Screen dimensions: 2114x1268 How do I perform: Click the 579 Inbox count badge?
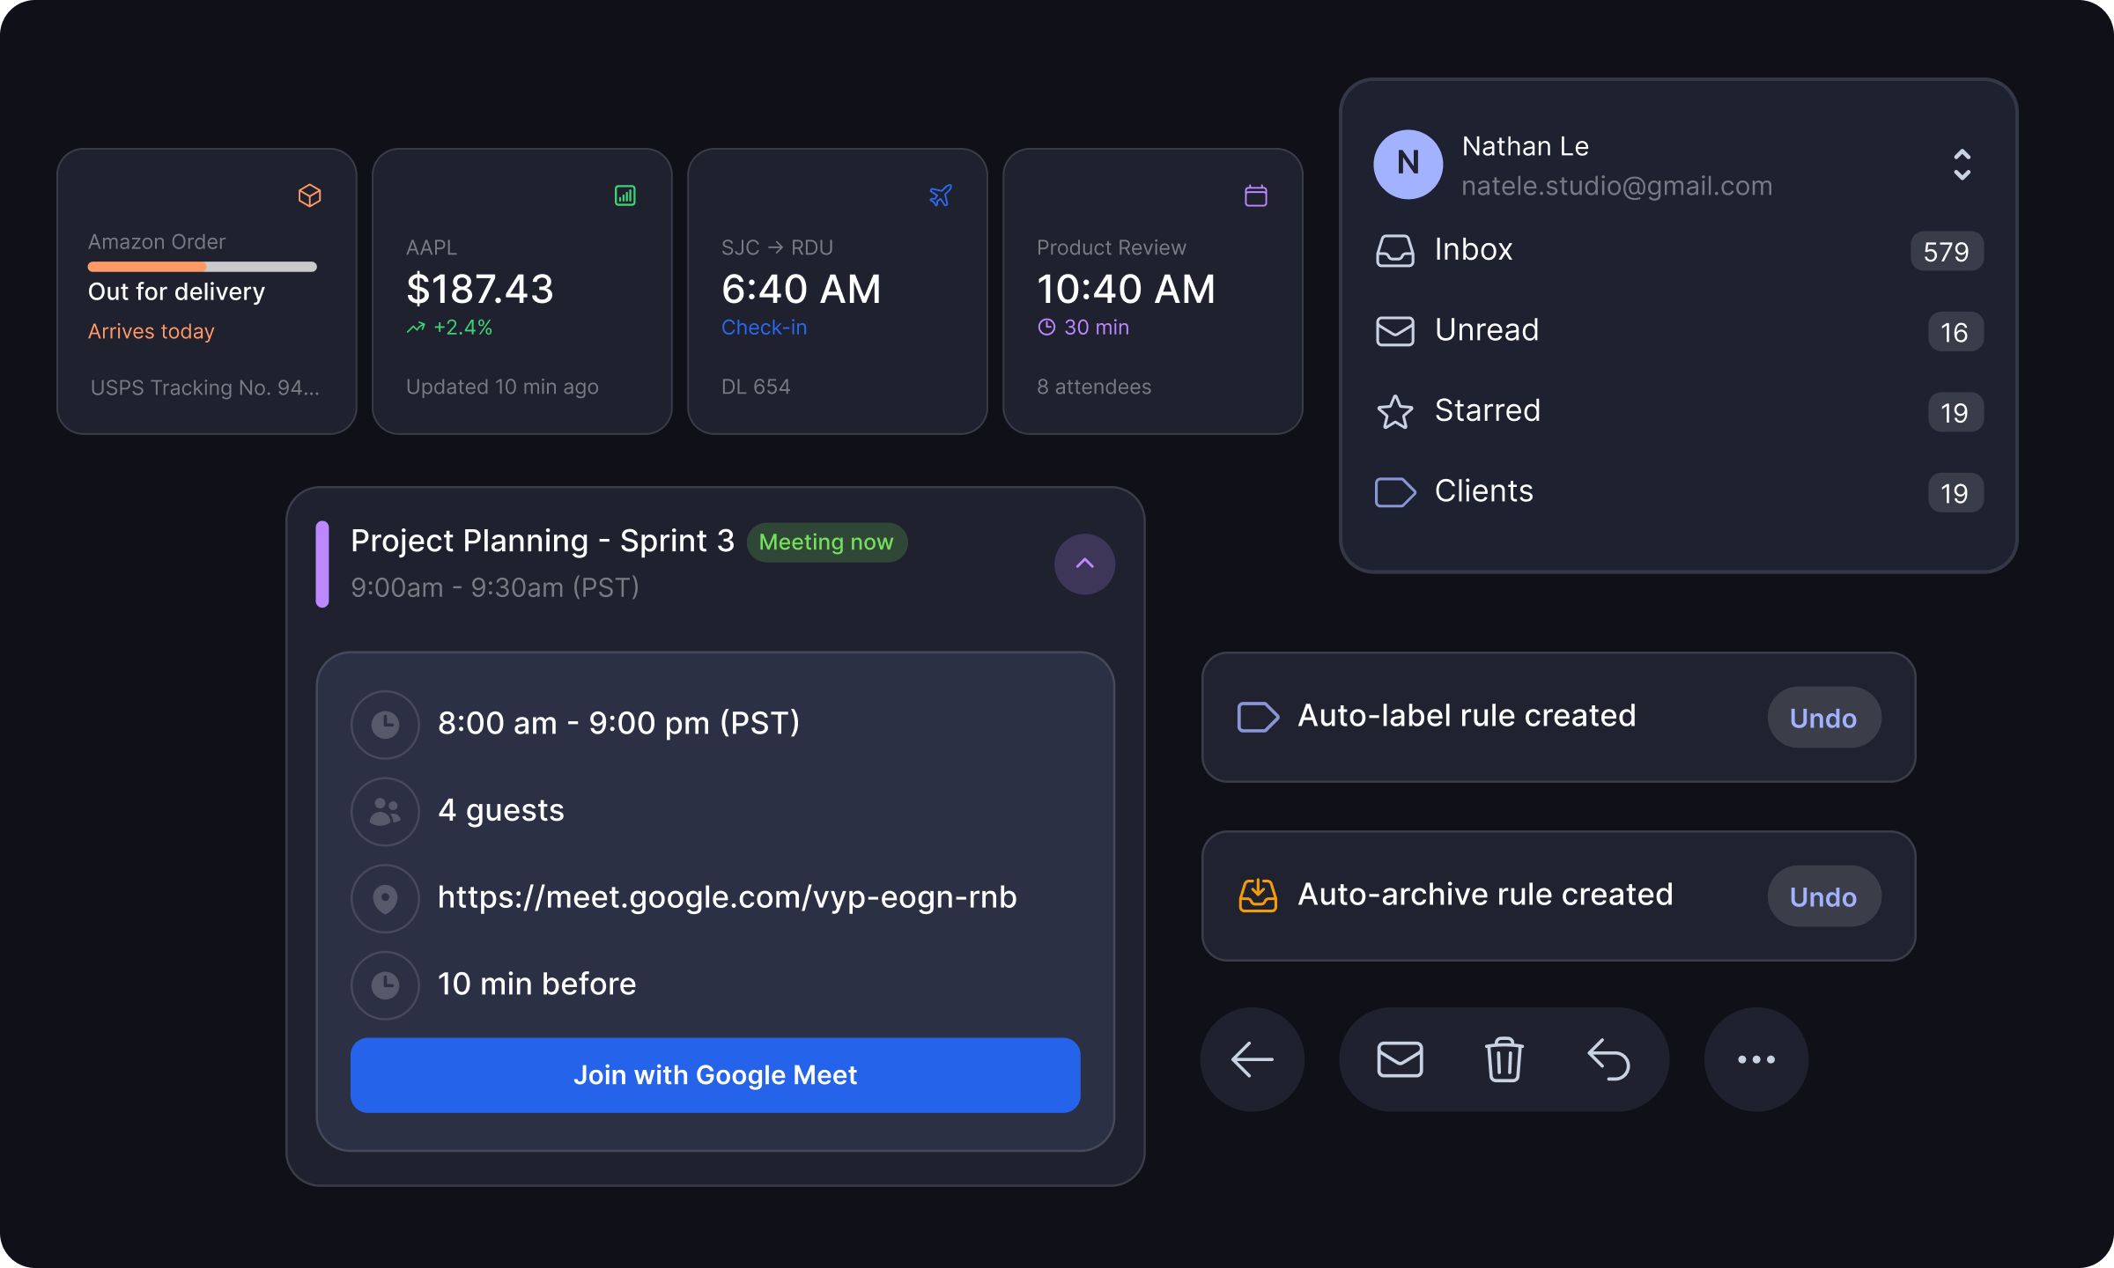click(1947, 252)
